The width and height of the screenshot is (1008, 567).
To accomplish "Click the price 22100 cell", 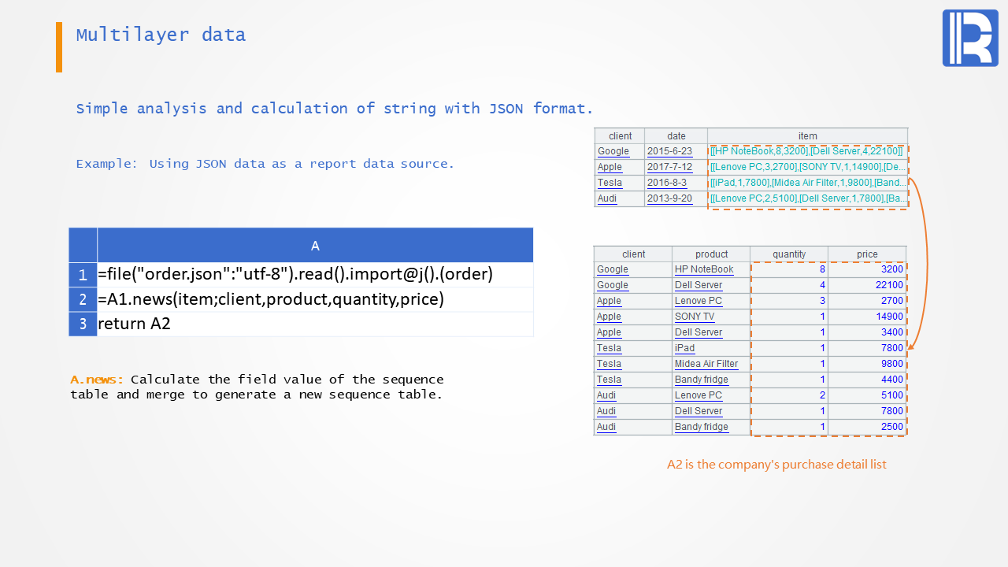I will [x=867, y=285].
